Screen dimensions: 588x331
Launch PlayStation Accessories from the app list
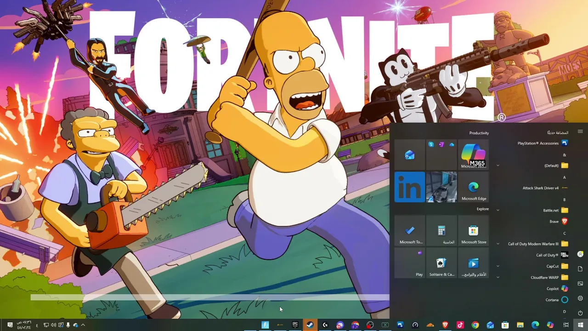pos(533,143)
